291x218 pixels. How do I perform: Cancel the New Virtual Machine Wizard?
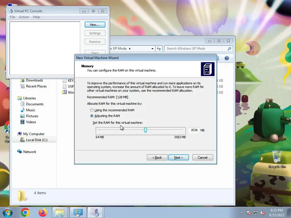[202, 157]
